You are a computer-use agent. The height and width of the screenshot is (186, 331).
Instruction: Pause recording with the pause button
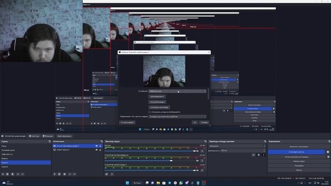pos(328,152)
